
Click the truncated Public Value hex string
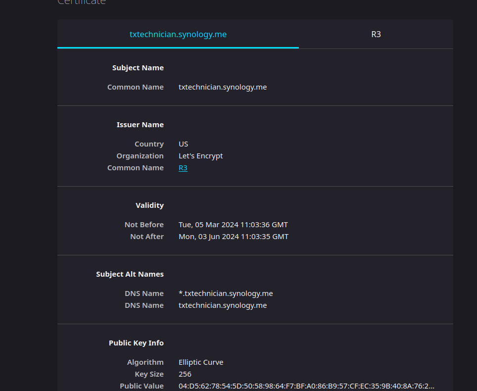click(x=306, y=386)
